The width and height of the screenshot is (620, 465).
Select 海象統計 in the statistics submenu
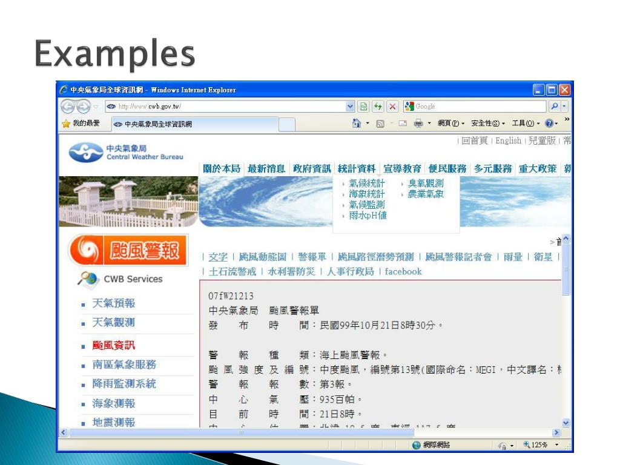(366, 194)
